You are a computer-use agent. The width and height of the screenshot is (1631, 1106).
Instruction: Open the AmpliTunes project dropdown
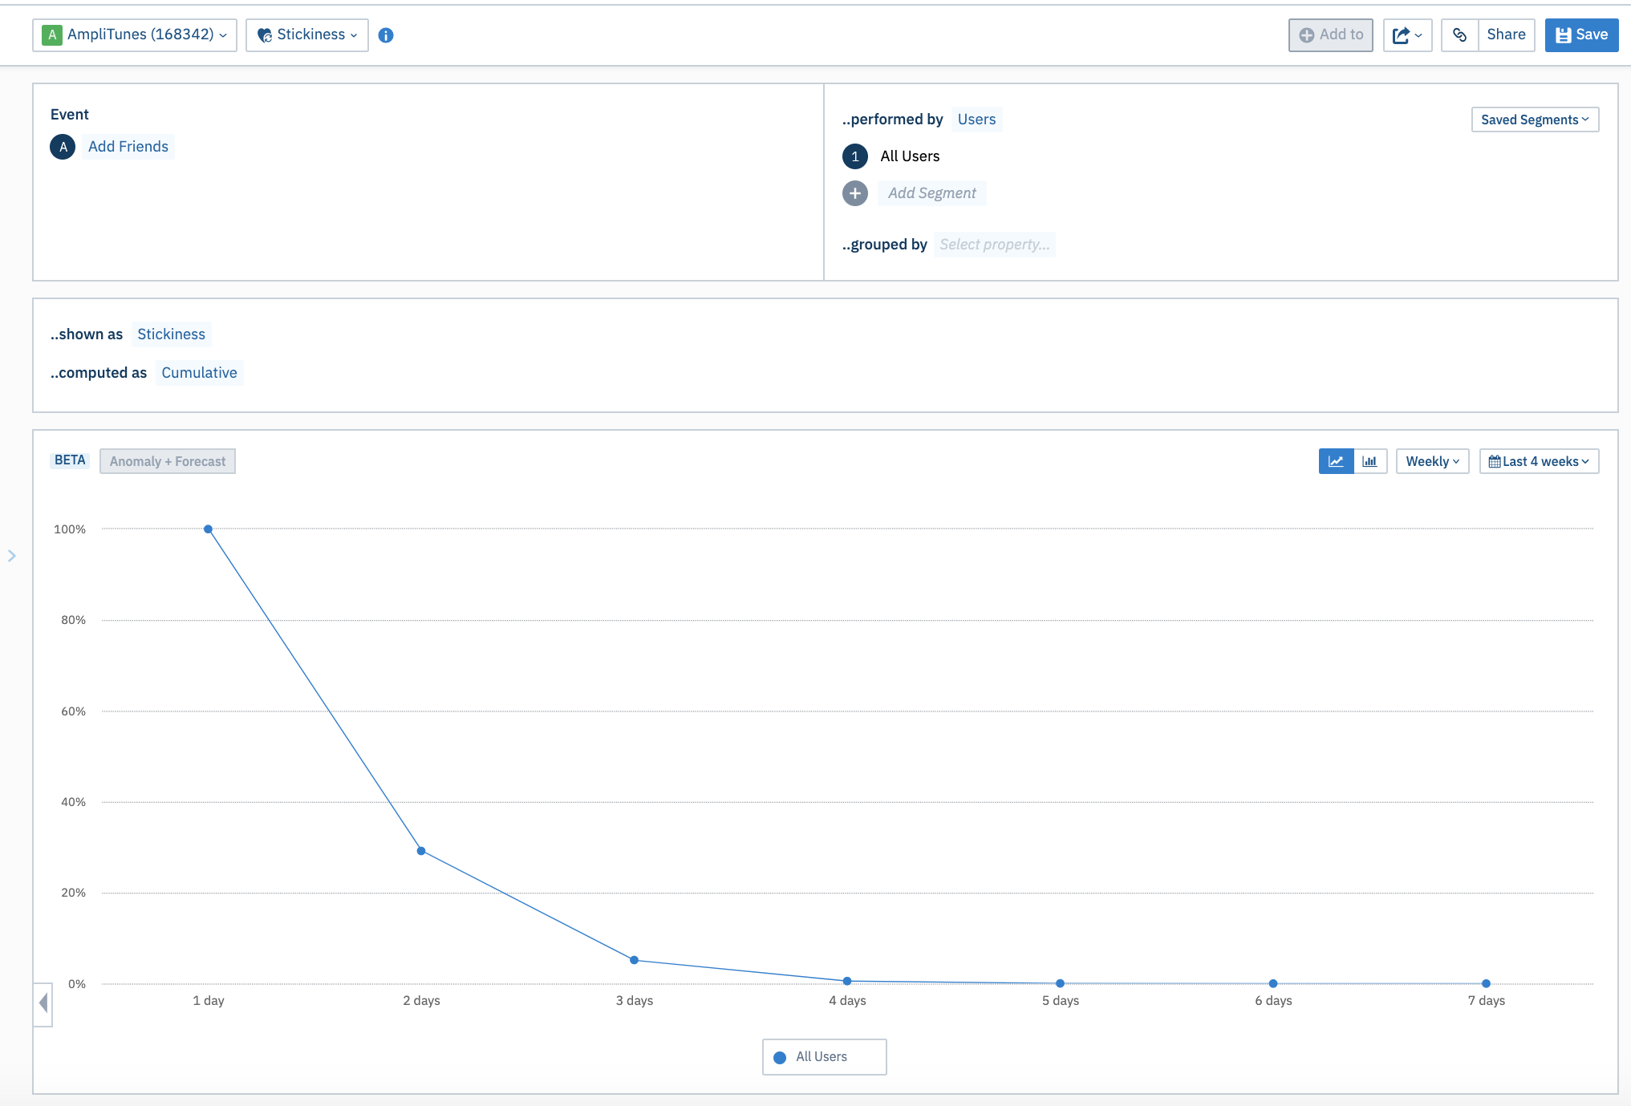point(135,35)
